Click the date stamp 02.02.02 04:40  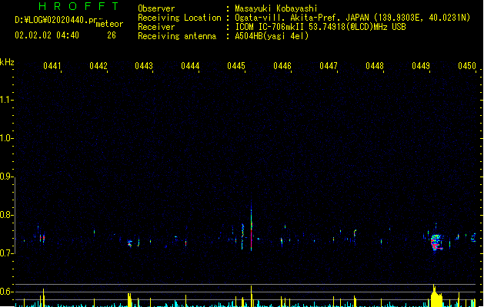click(47, 35)
